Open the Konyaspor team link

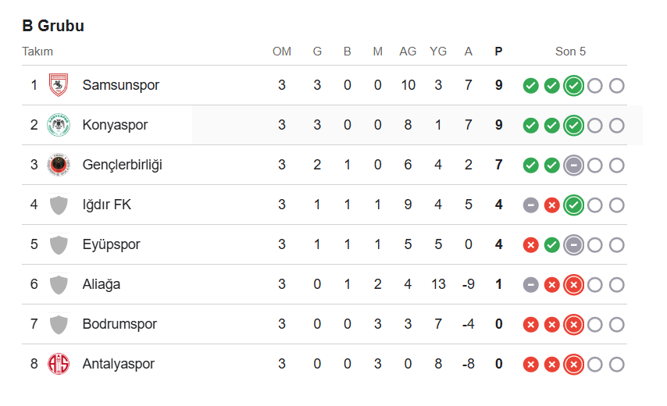coord(115,125)
